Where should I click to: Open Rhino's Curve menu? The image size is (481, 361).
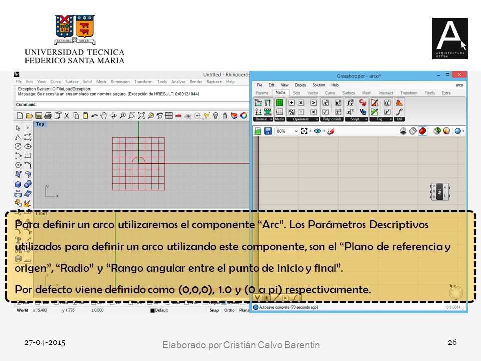(55, 82)
